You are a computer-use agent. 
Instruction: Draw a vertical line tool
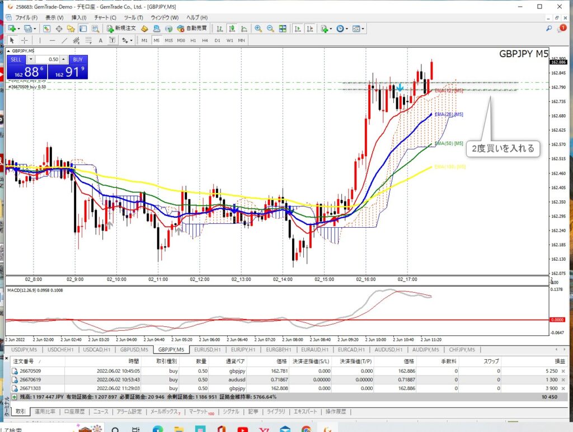point(40,40)
